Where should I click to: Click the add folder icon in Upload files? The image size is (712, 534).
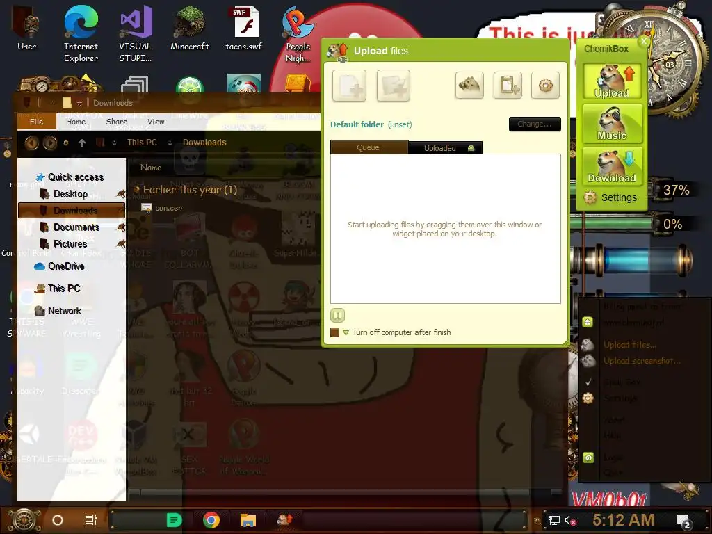394,86
